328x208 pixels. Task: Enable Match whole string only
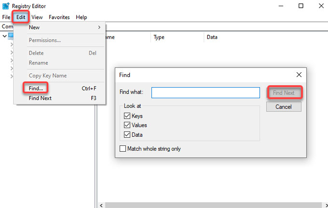click(x=123, y=148)
